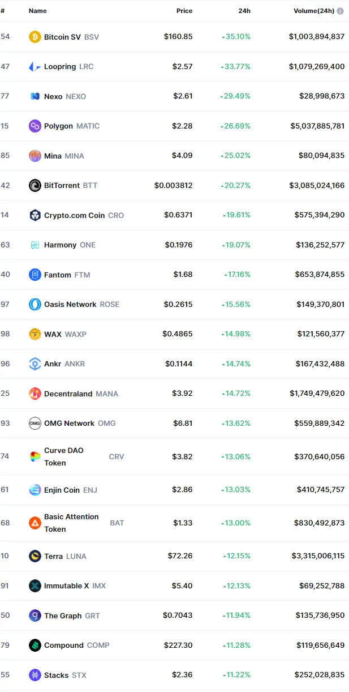This screenshot has height=692, width=349.
Task: Sort table by Price column header
Action: (184, 11)
